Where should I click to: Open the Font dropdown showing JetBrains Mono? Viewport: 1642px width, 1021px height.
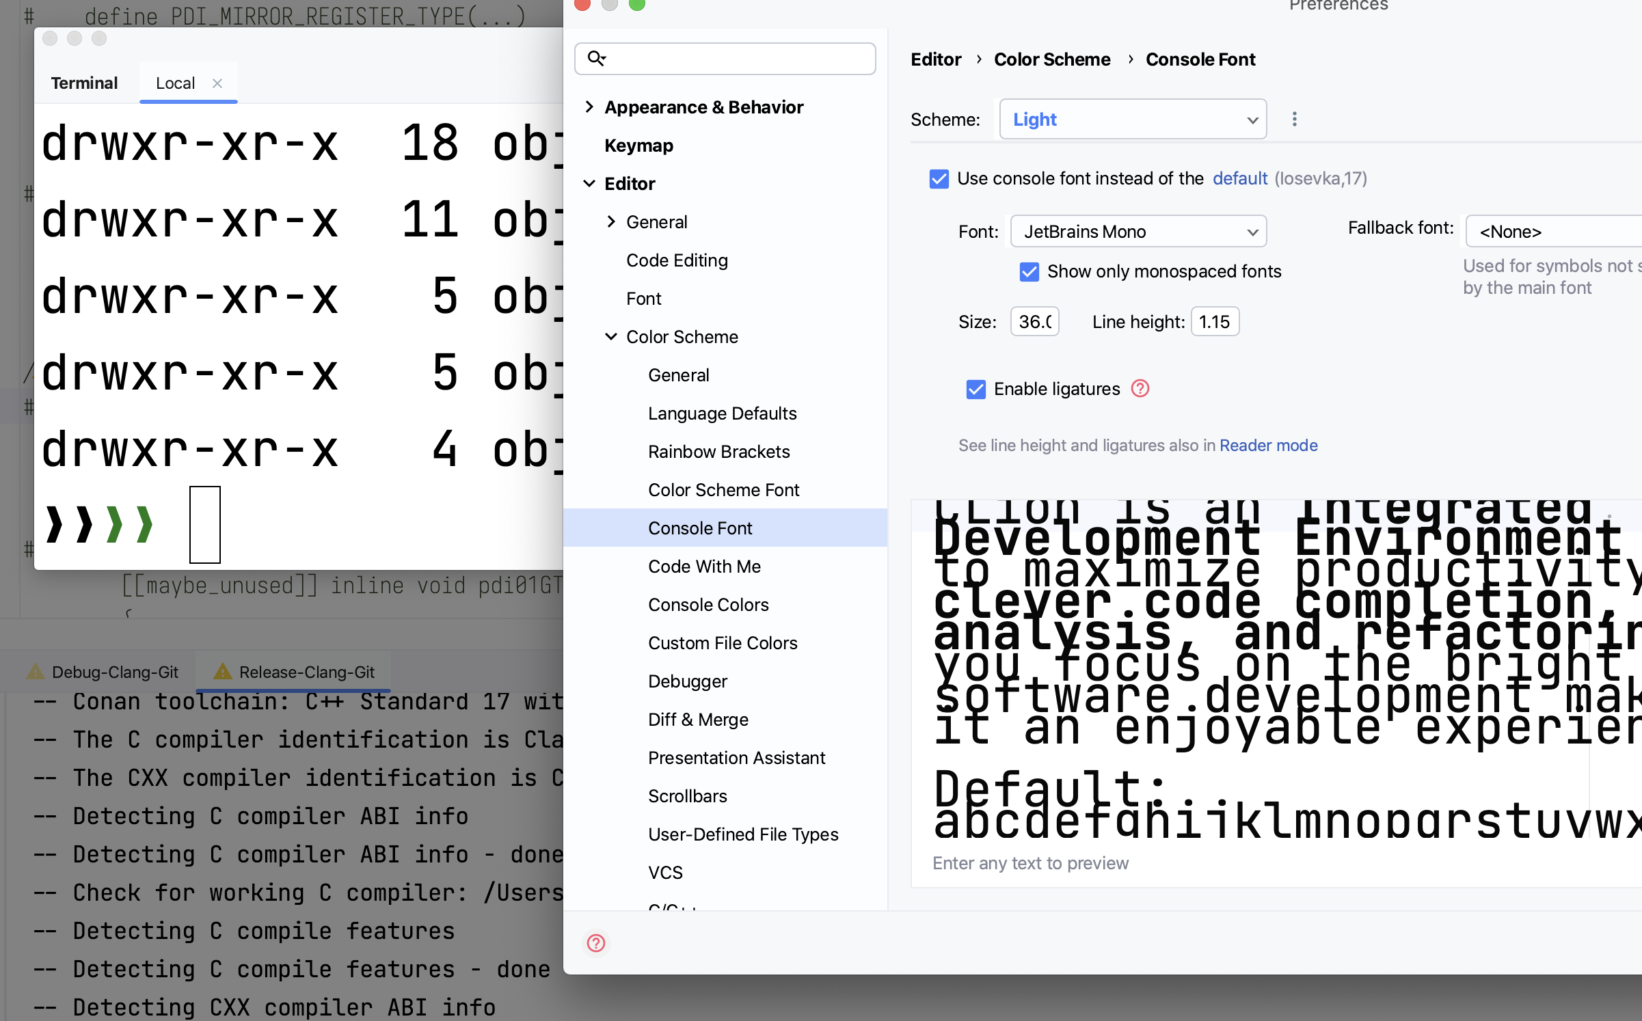point(1138,231)
